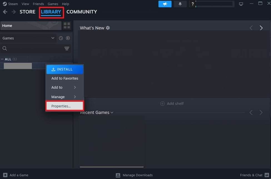Show previous What's New items arrow

coord(251,28)
